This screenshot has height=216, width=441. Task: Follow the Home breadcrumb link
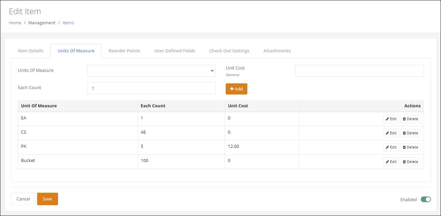point(15,23)
